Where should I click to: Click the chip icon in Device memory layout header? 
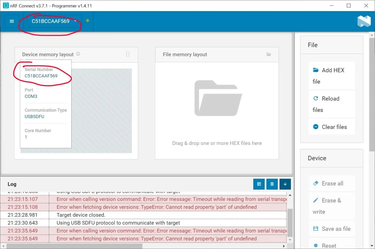point(127,54)
